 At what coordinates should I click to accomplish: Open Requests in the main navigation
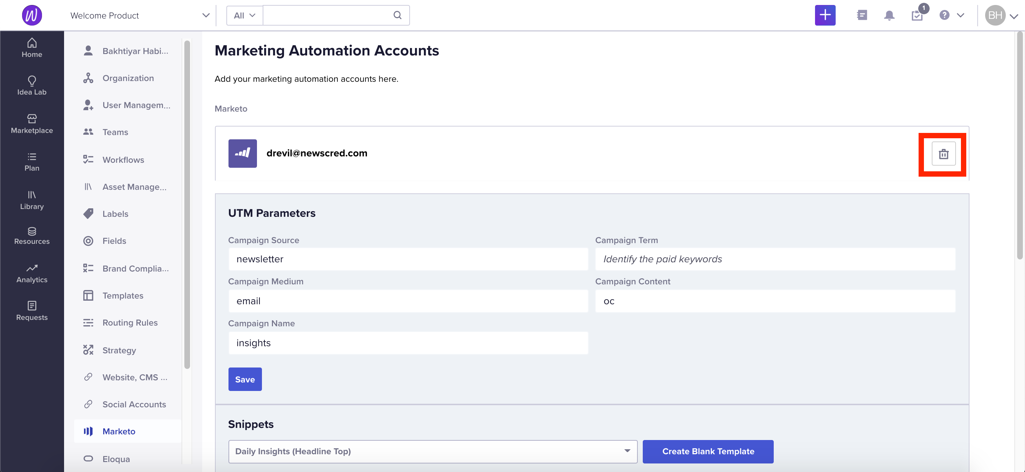(x=32, y=311)
